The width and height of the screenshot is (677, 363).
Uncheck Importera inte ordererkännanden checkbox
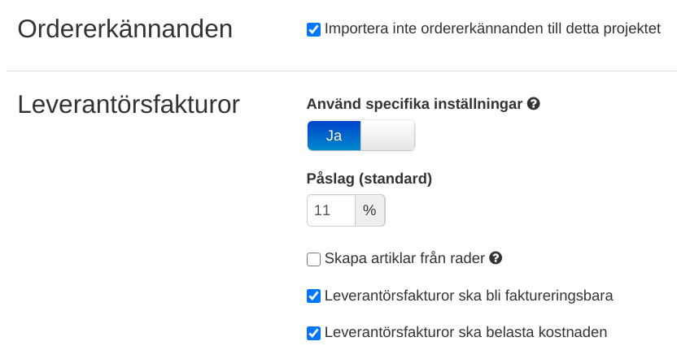[x=313, y=29]
